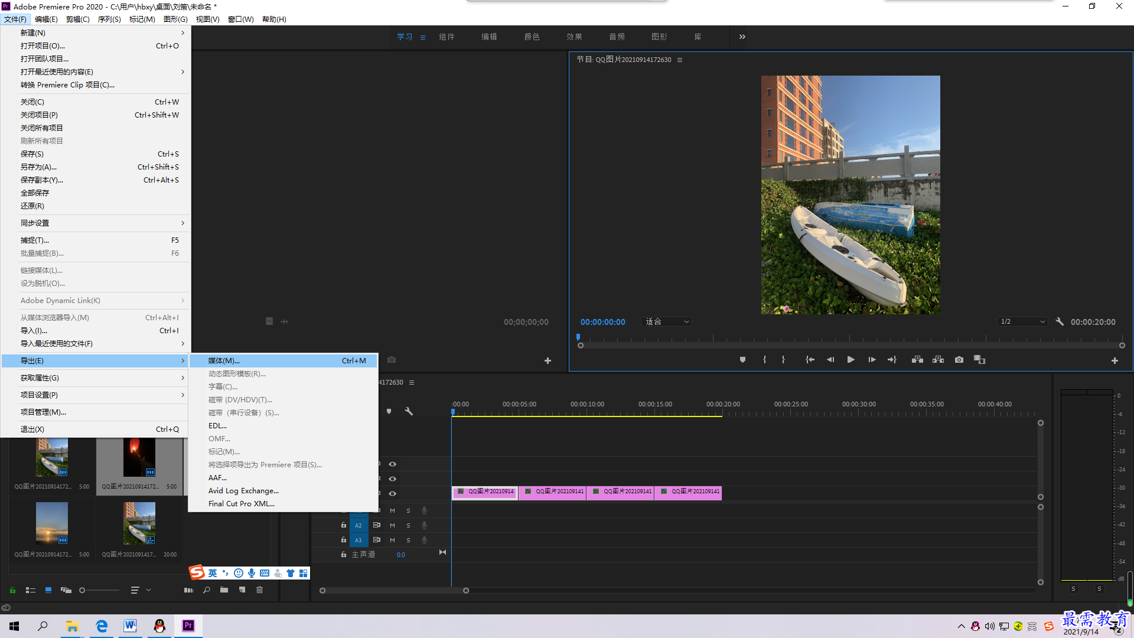Screen dimensions: 1134x638
Task: Click Mark Out bracket button
Action: 783,360
